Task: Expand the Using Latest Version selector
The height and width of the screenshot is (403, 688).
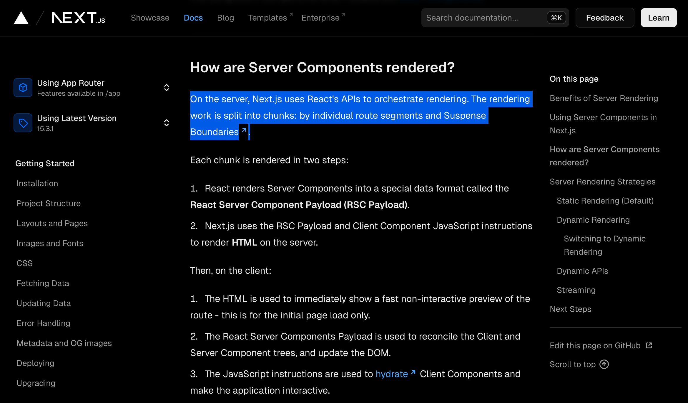Action: [x=92, y=123]
